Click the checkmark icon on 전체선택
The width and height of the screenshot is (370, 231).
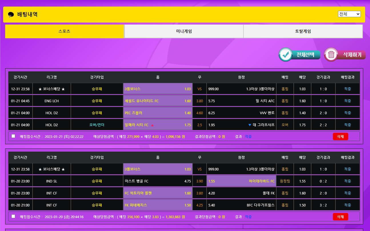[285, 55]
